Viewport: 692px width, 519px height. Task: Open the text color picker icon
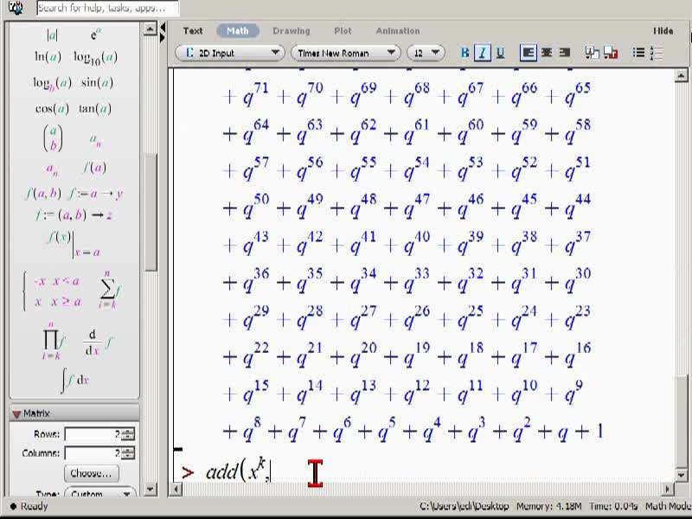pyautogui.click(x=592, y=53)
